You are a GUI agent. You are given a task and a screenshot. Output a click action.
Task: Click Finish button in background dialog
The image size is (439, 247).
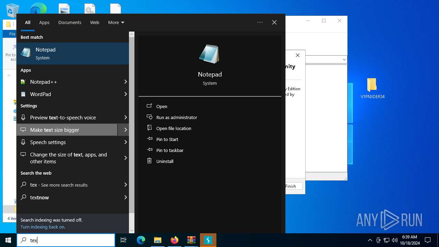[294, 186]
